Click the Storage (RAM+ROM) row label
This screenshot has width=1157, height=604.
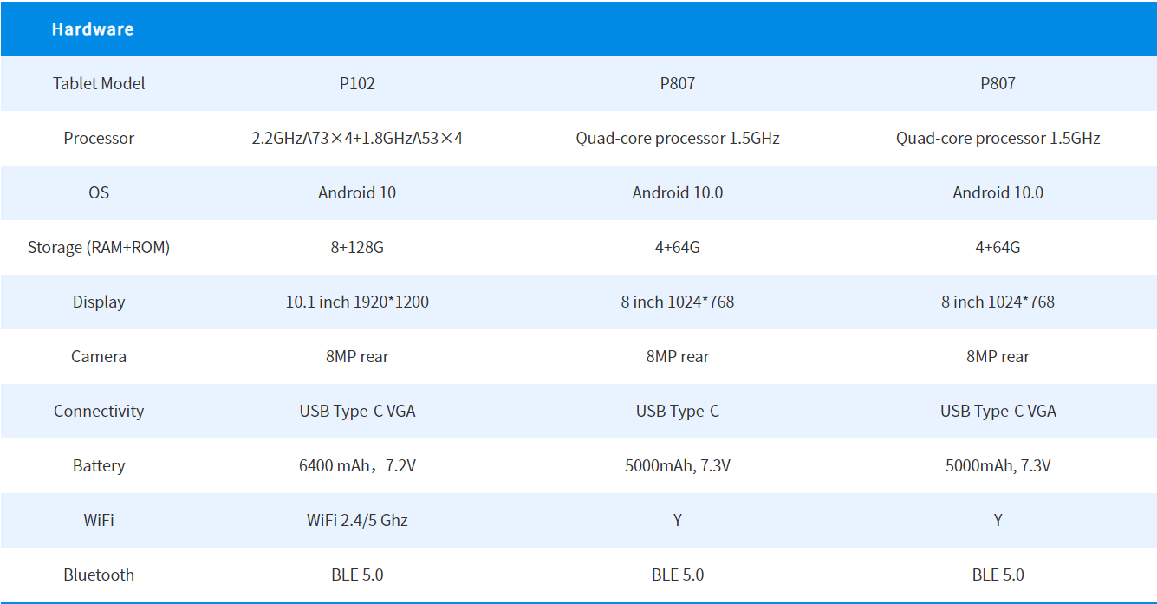point(99,247)
